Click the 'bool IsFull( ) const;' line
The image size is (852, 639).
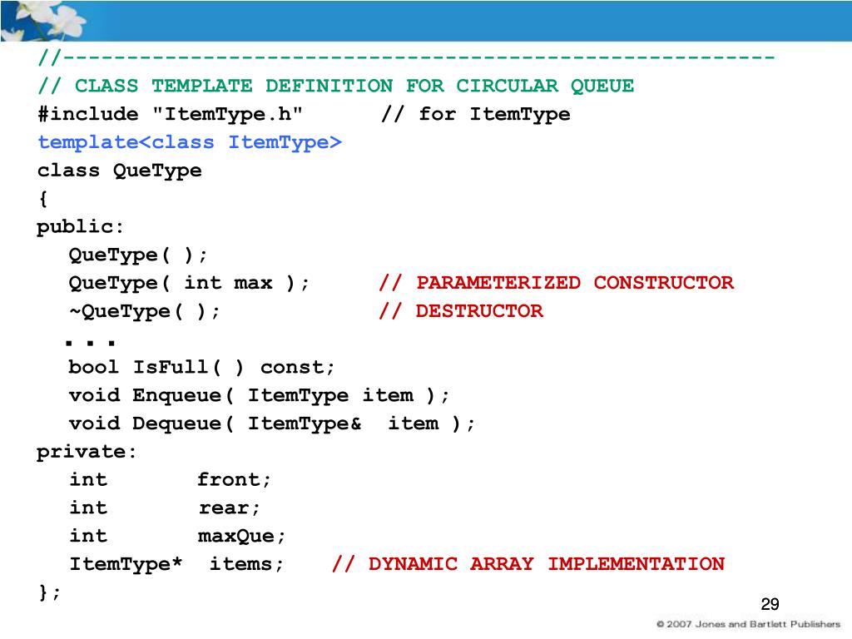pos(201,367)
